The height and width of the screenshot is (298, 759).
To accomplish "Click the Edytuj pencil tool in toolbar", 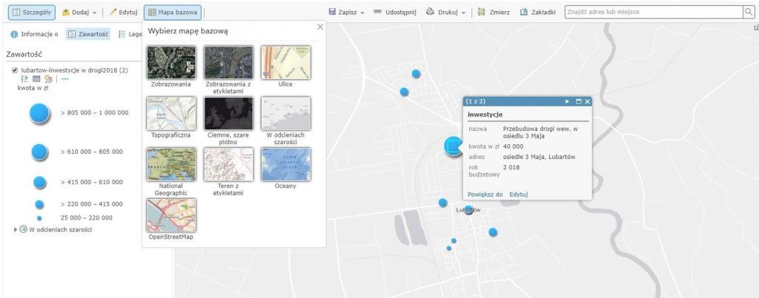I will 124,13.
